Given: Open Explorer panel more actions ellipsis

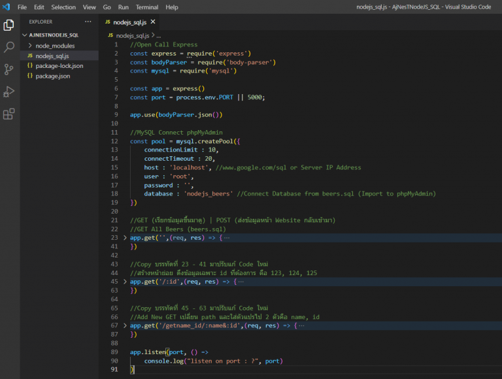Looking at the screenshot, I should (88, 22).
